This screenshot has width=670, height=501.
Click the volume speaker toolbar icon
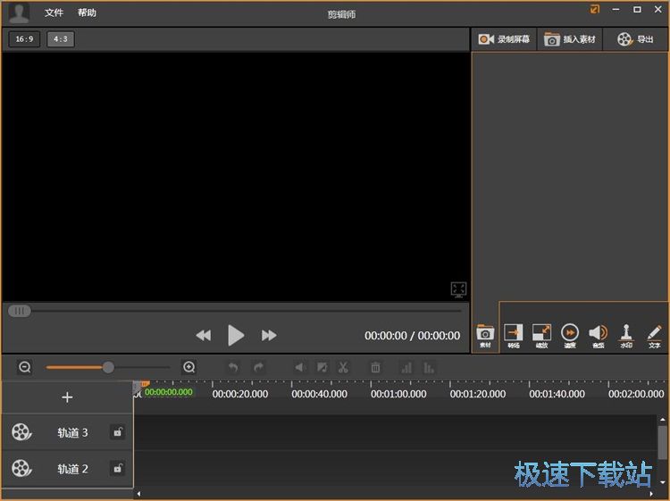(300, 367)
